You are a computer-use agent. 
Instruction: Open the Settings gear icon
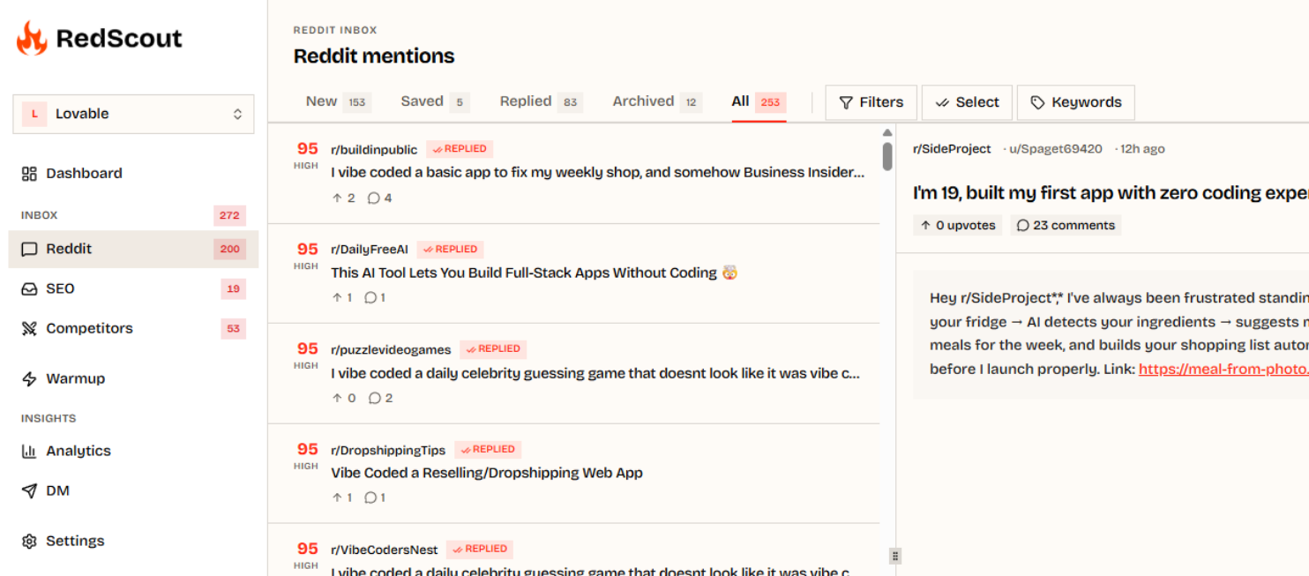(29, 541)
